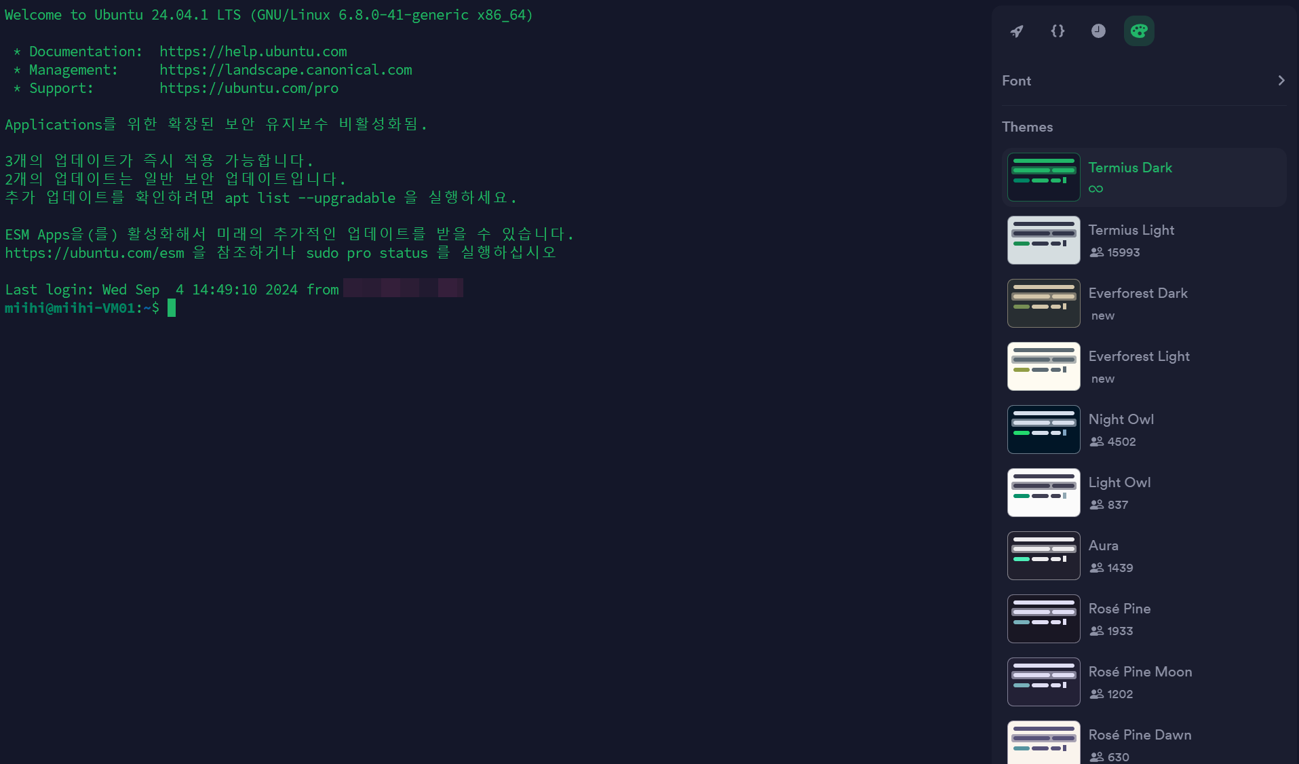The height and width of the screenshot is (764, 1299).
Task: Click the users icon beside 1202
Action: click(x=1096, y=694)
